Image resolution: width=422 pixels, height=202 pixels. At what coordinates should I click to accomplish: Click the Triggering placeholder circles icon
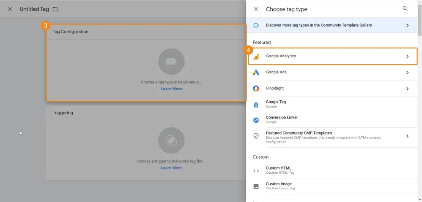point(171,140)
